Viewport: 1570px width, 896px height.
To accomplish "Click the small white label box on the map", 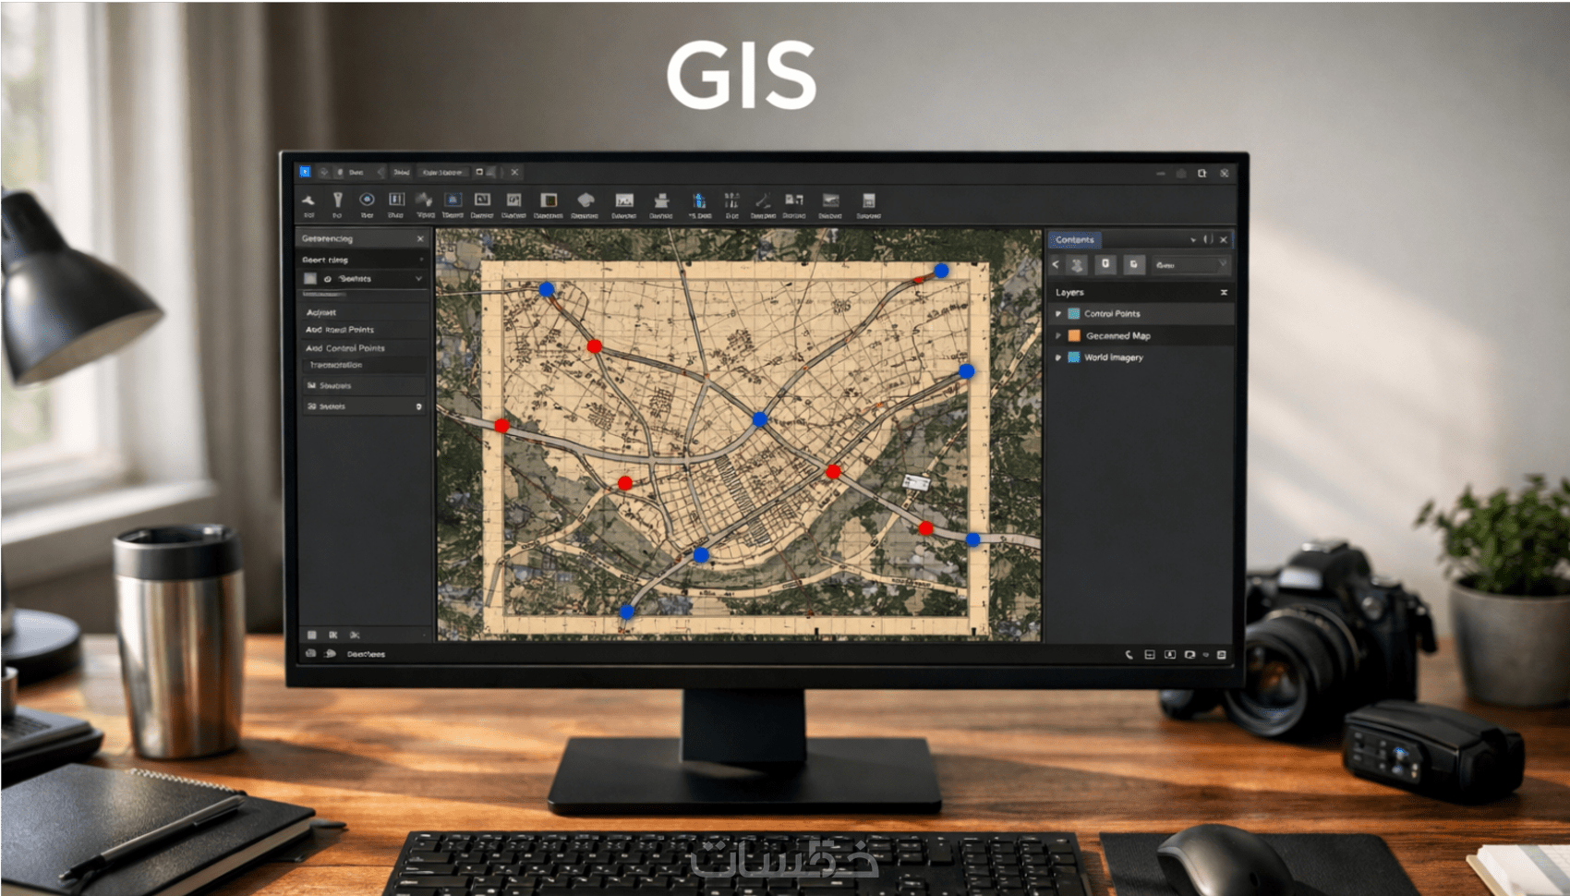I will pyautogui.click(x=915, y=481).
